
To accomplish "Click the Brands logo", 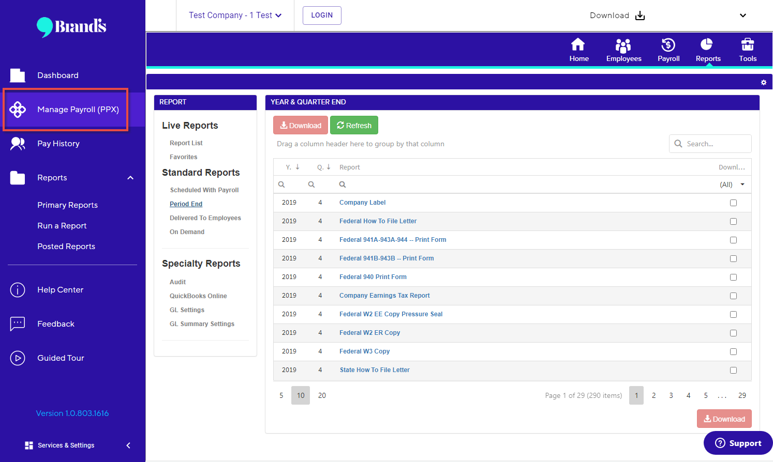I will point(71,27).
